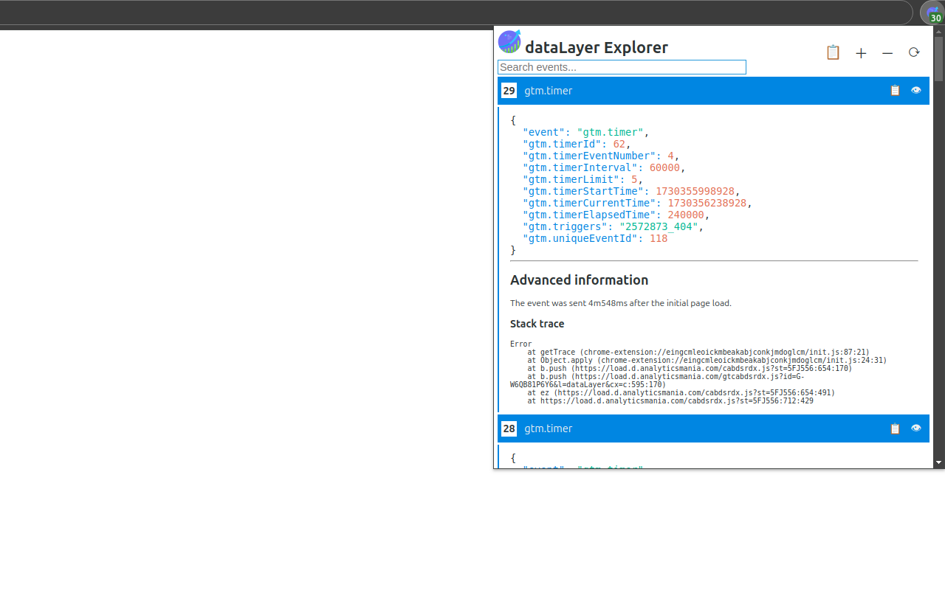Copy event 28 gtm.timer to clipboard

point(895,428)
